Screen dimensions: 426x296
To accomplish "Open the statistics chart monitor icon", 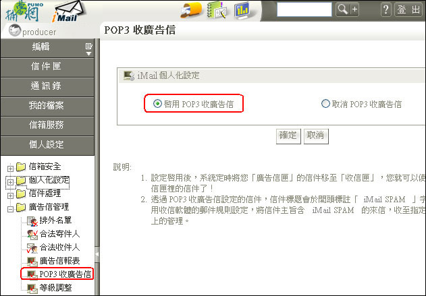I will [x=243, y=10].
